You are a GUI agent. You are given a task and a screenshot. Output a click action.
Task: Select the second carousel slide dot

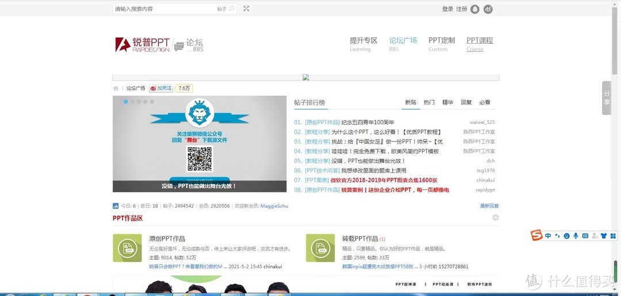(x=132, y=102)
